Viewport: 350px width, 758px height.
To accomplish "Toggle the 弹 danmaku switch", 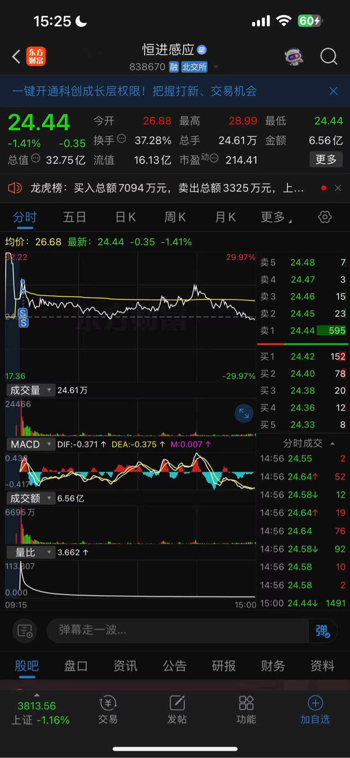I will [x=323, y=631].
